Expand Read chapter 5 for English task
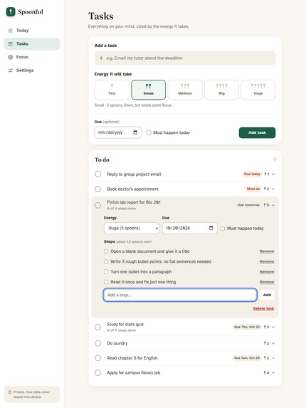Screen dimensions: 306x408 273,357
